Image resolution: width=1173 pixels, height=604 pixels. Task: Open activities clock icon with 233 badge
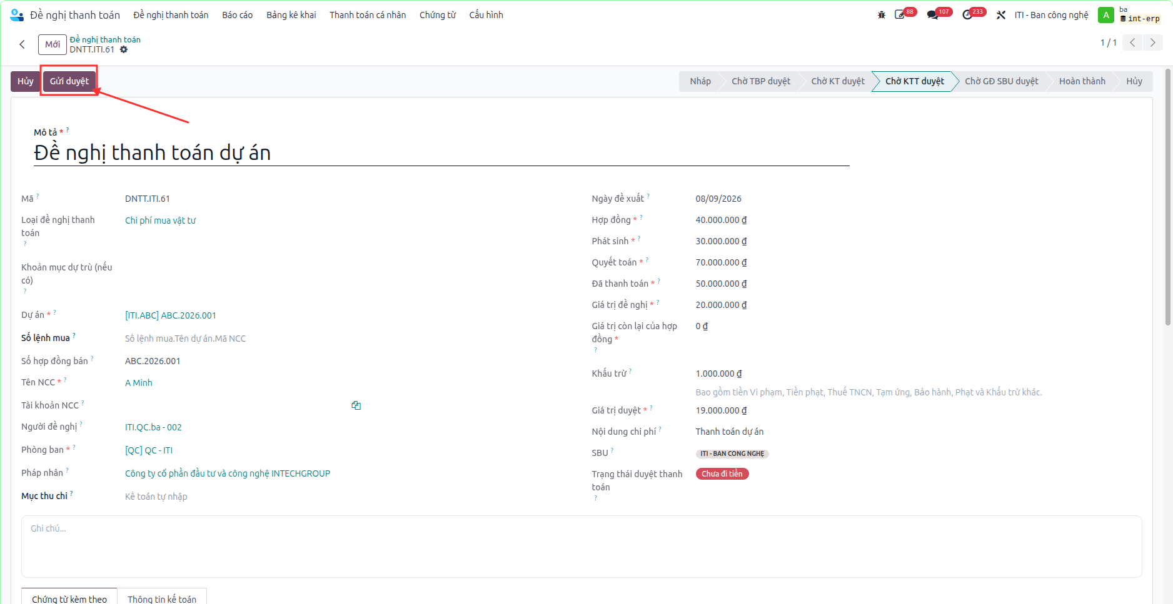click(967, 15)
